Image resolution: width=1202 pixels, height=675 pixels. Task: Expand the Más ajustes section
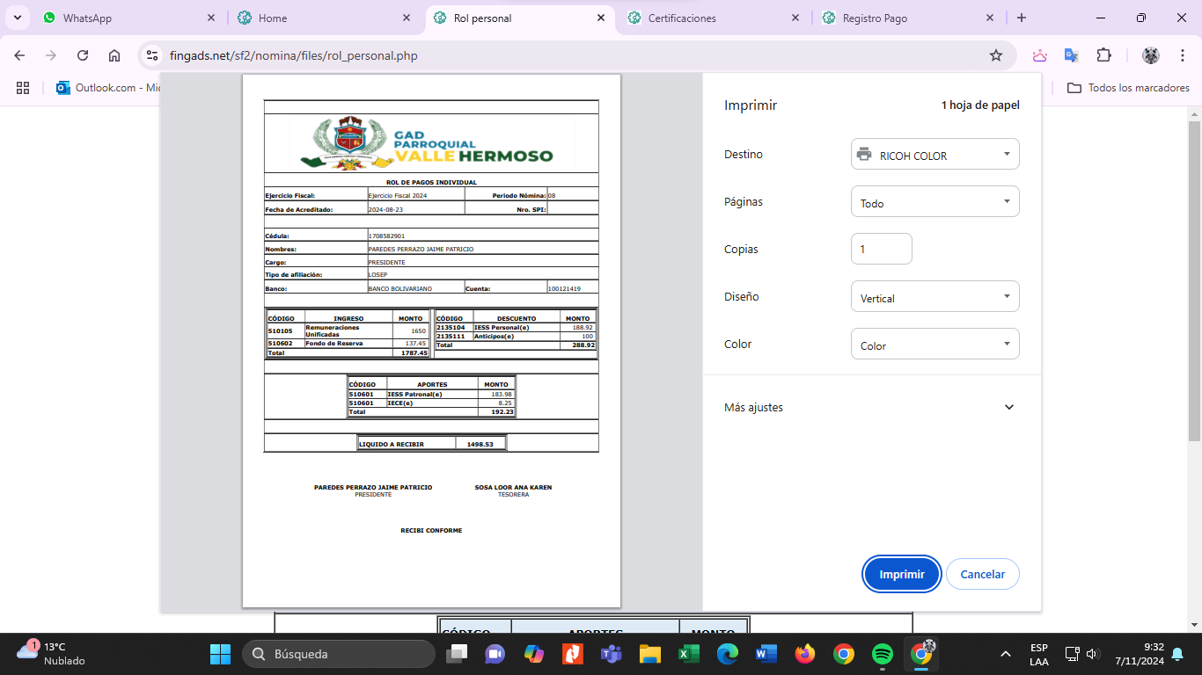click(1008, 408)
